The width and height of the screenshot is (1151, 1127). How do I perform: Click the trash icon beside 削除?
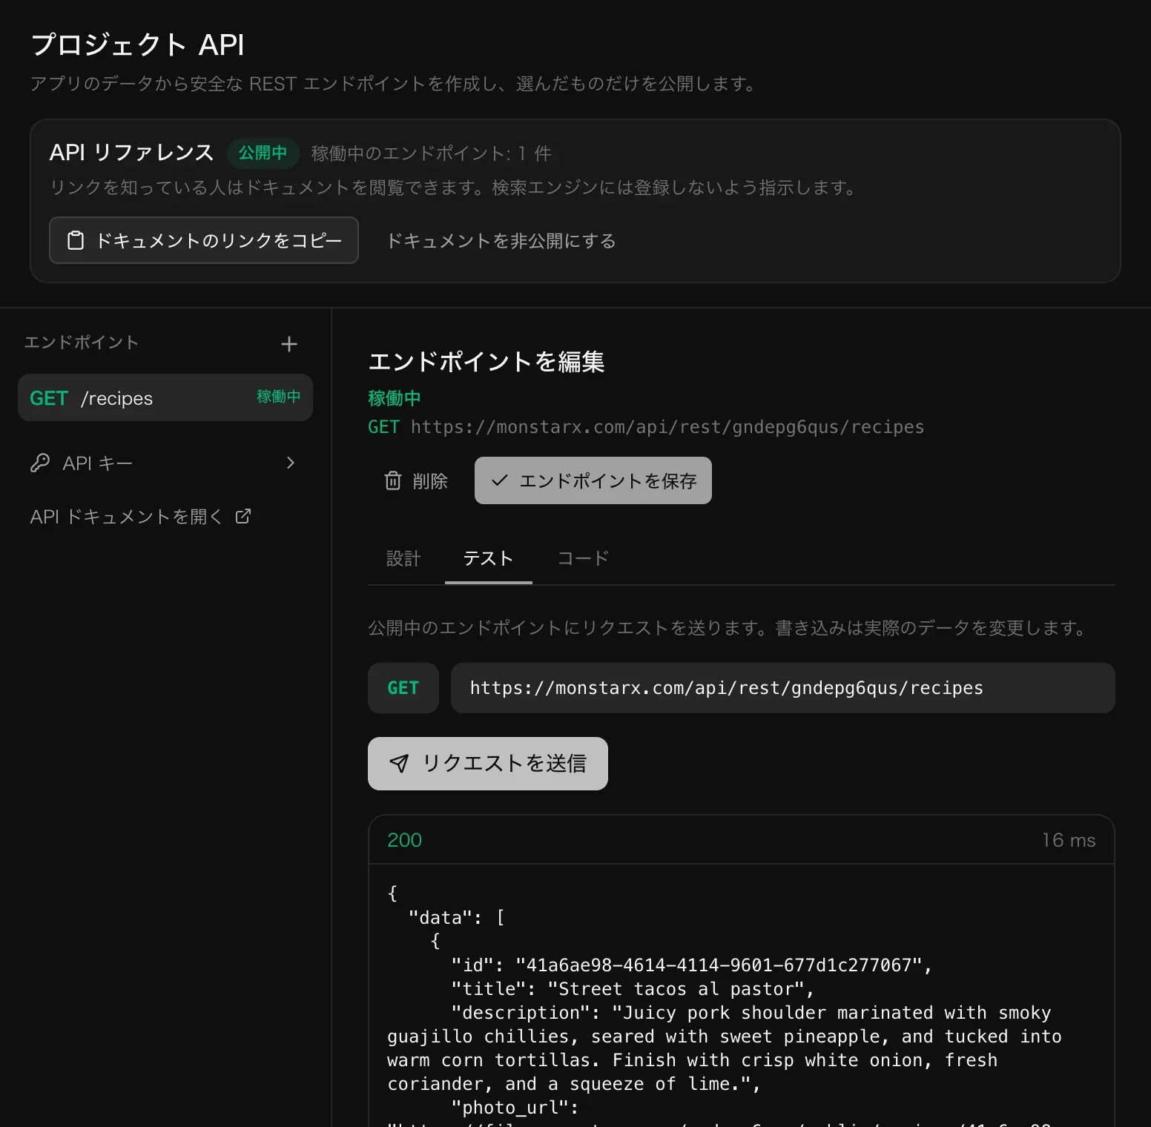[x=393, y=480]
